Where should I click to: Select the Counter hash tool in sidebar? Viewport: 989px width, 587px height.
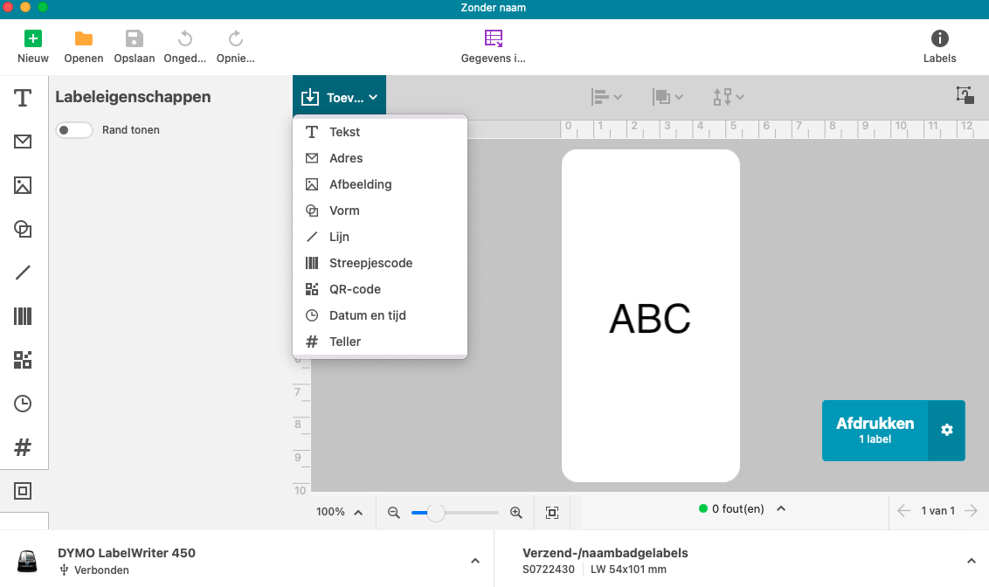coord(23,447)
